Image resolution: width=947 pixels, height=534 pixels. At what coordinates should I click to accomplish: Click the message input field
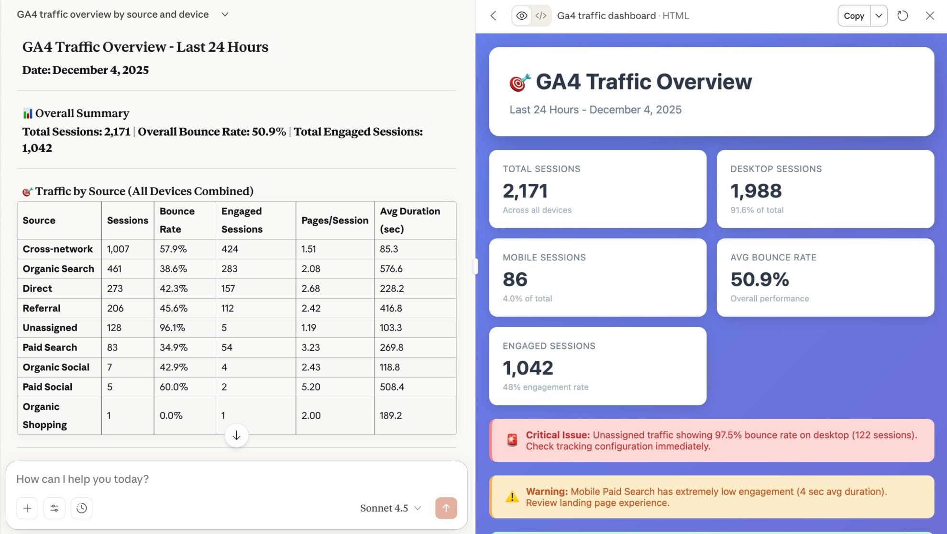pos(191,478)
